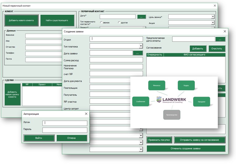Click the '№' column header in deals table
The image size is (236, 166).
click(x=27, y=85)
